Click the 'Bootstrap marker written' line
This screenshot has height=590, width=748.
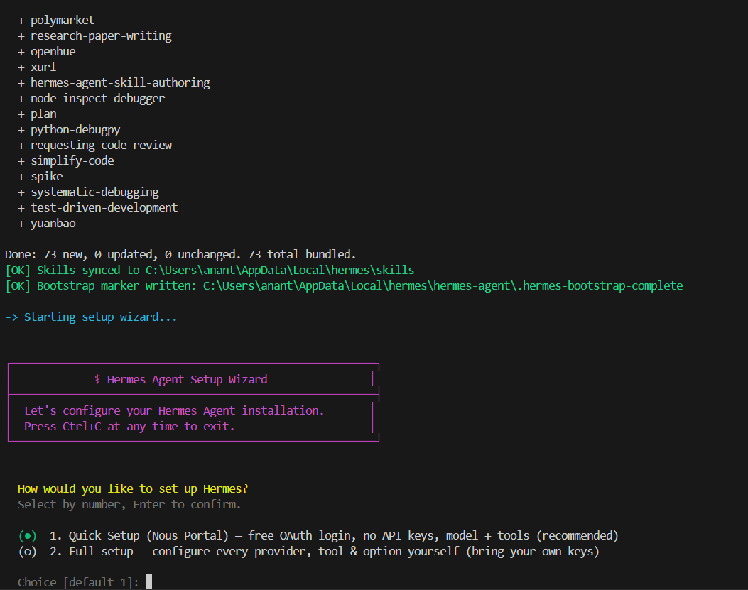point(344,285)
